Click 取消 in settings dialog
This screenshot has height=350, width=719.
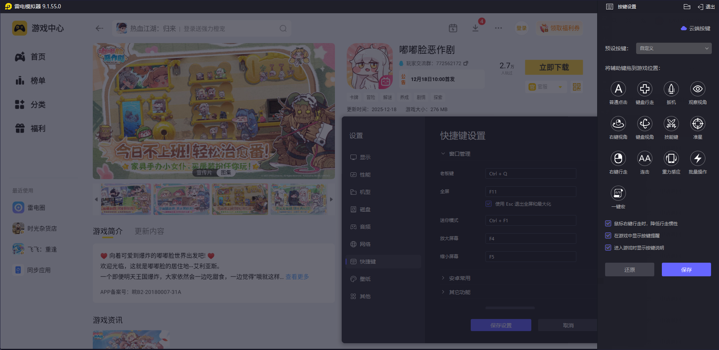click(568, 325)
